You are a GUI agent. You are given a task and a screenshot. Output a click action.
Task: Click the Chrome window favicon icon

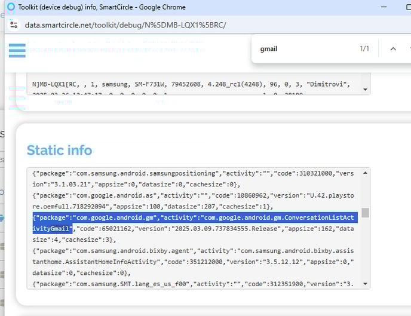(11, 7)
